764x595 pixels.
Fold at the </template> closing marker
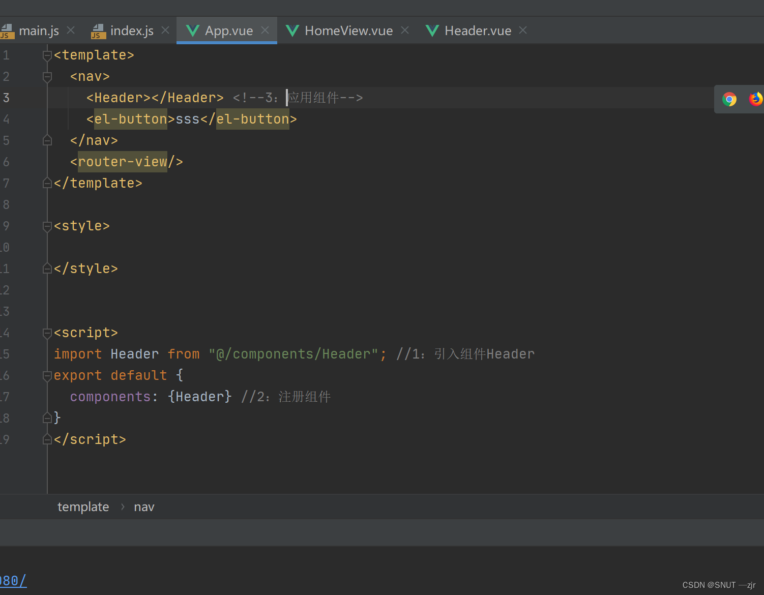click(x=47, y=183)
